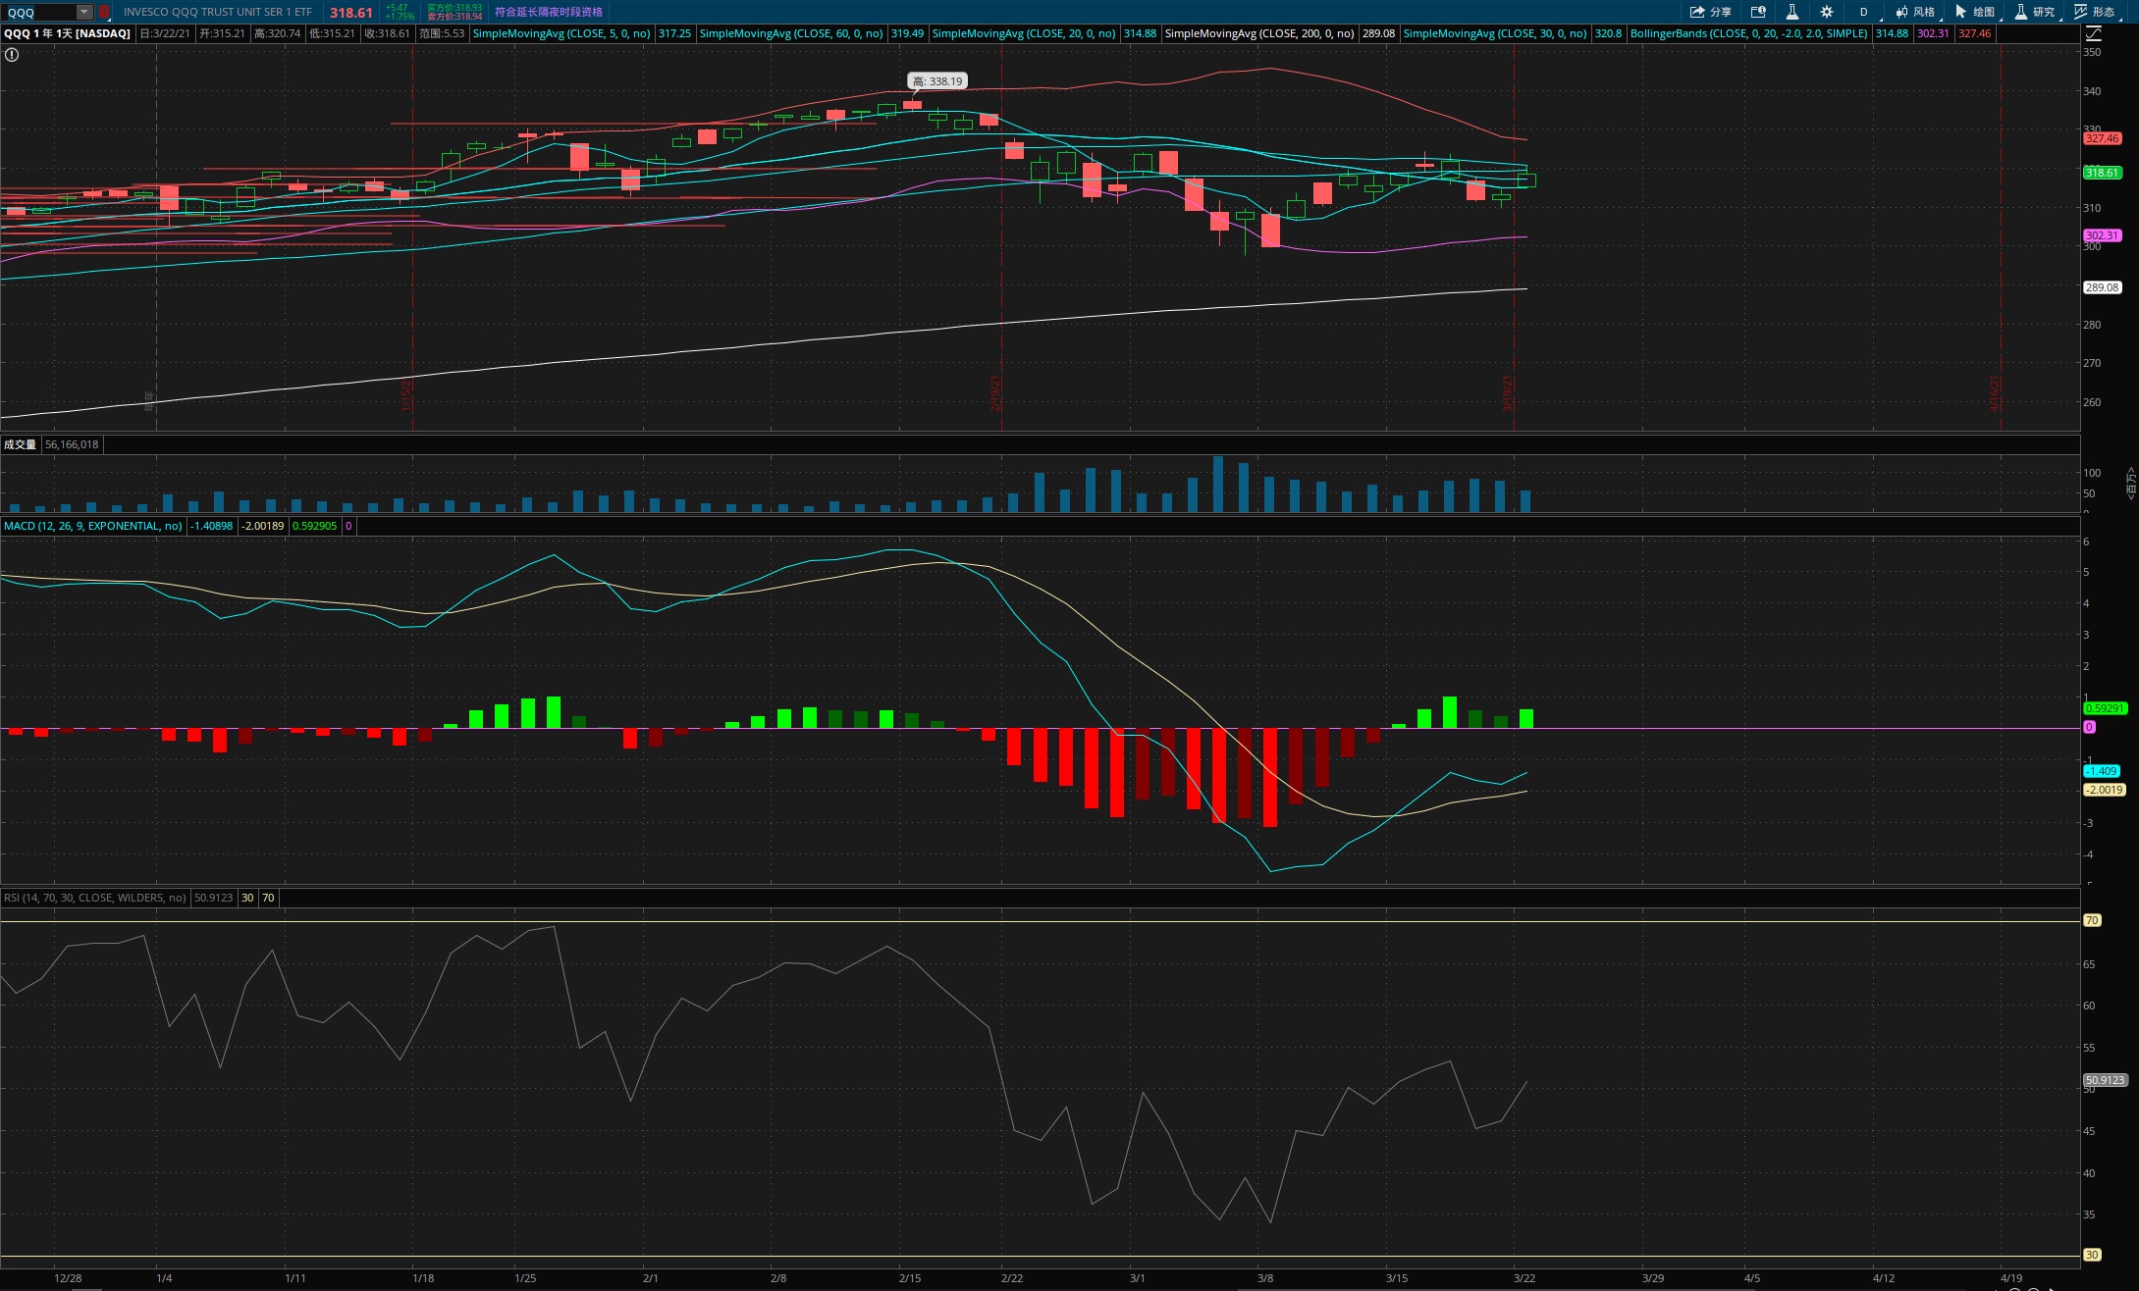Click SimpleMovingAvg (CLOSE, 60, 0, no) label
The width and height of the screenshot is (2139, 1291).
[791, 33]
